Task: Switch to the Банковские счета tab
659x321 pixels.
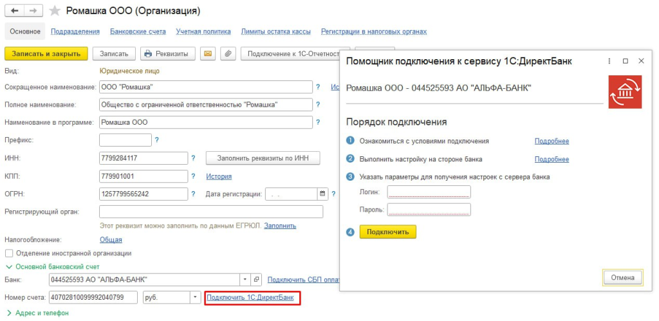Action: pyautogui.click(x=138, y=32)
